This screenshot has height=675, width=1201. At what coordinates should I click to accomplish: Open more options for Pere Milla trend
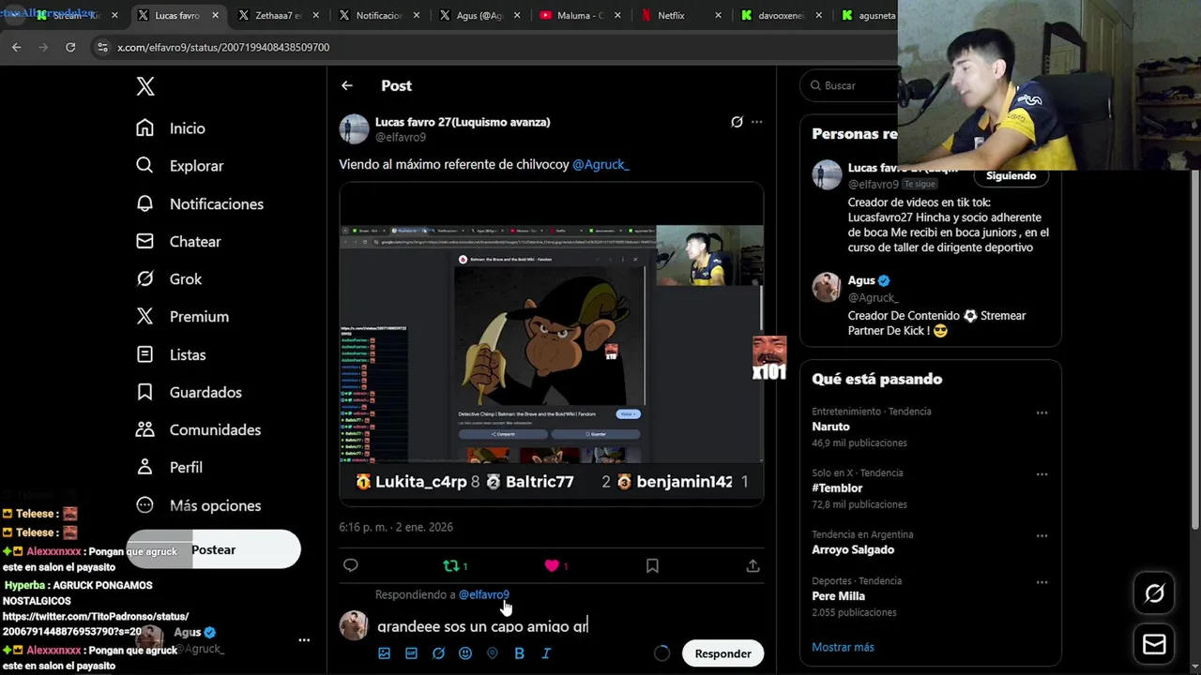point(1041,582)
